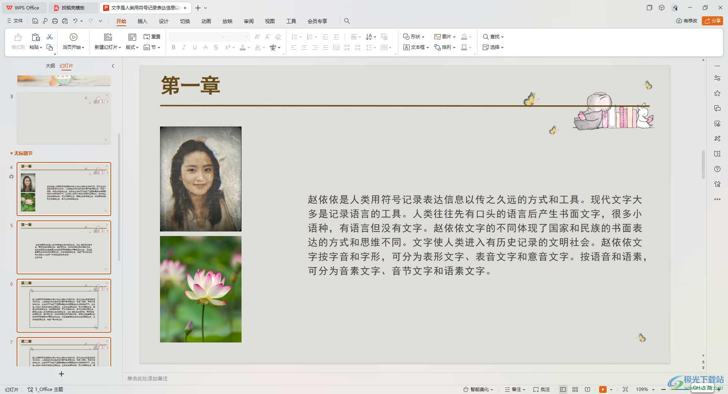
Task: Click the Reset (重置) slide button
Action: [x=152, y=37]
